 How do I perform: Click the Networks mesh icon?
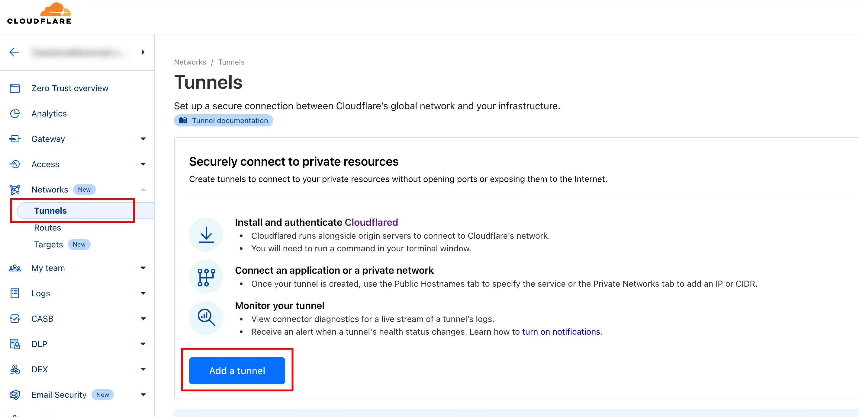point(15,189)
